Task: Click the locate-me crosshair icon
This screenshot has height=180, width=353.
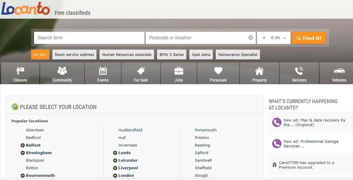Action: pyautogui.click(x=251, y=38)
